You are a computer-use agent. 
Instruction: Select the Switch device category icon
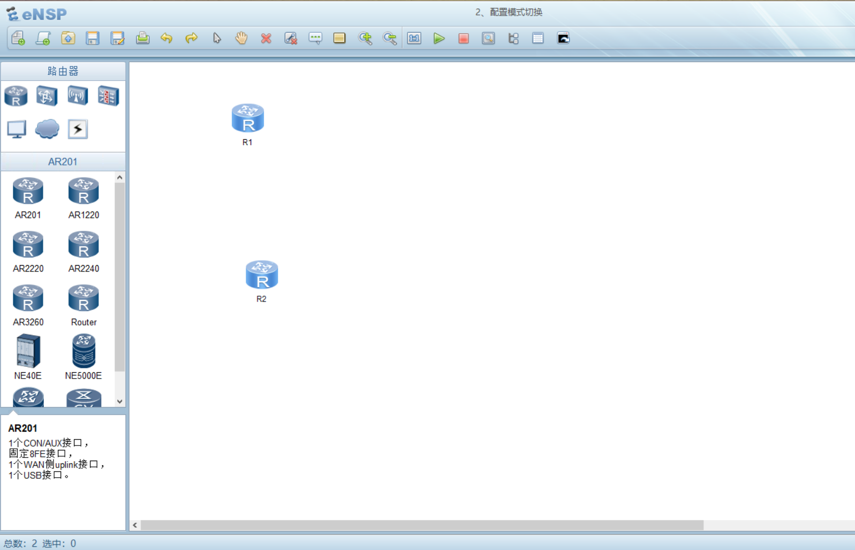(47, 96)
